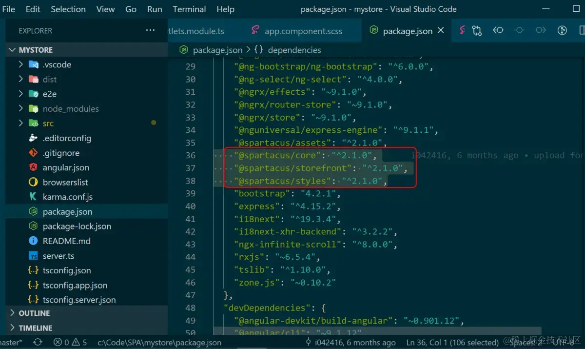Screen dimensions: 585x349
Task: Expand the dist folder chevron
Action: pos(20,79)
